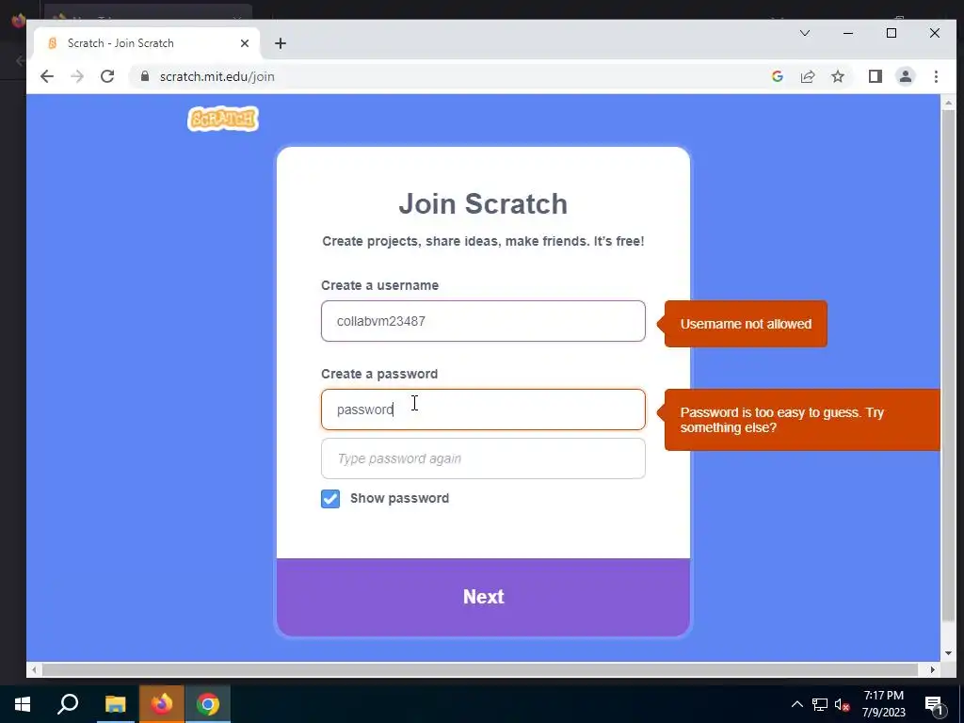
Task: Click the address bar URL scratch.mit.edu/join
Action: click(x=217, y=76)
